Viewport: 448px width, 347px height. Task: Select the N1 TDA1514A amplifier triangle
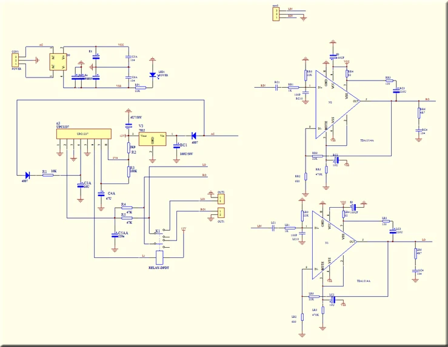pyautogui.click(x=333, y=245)
